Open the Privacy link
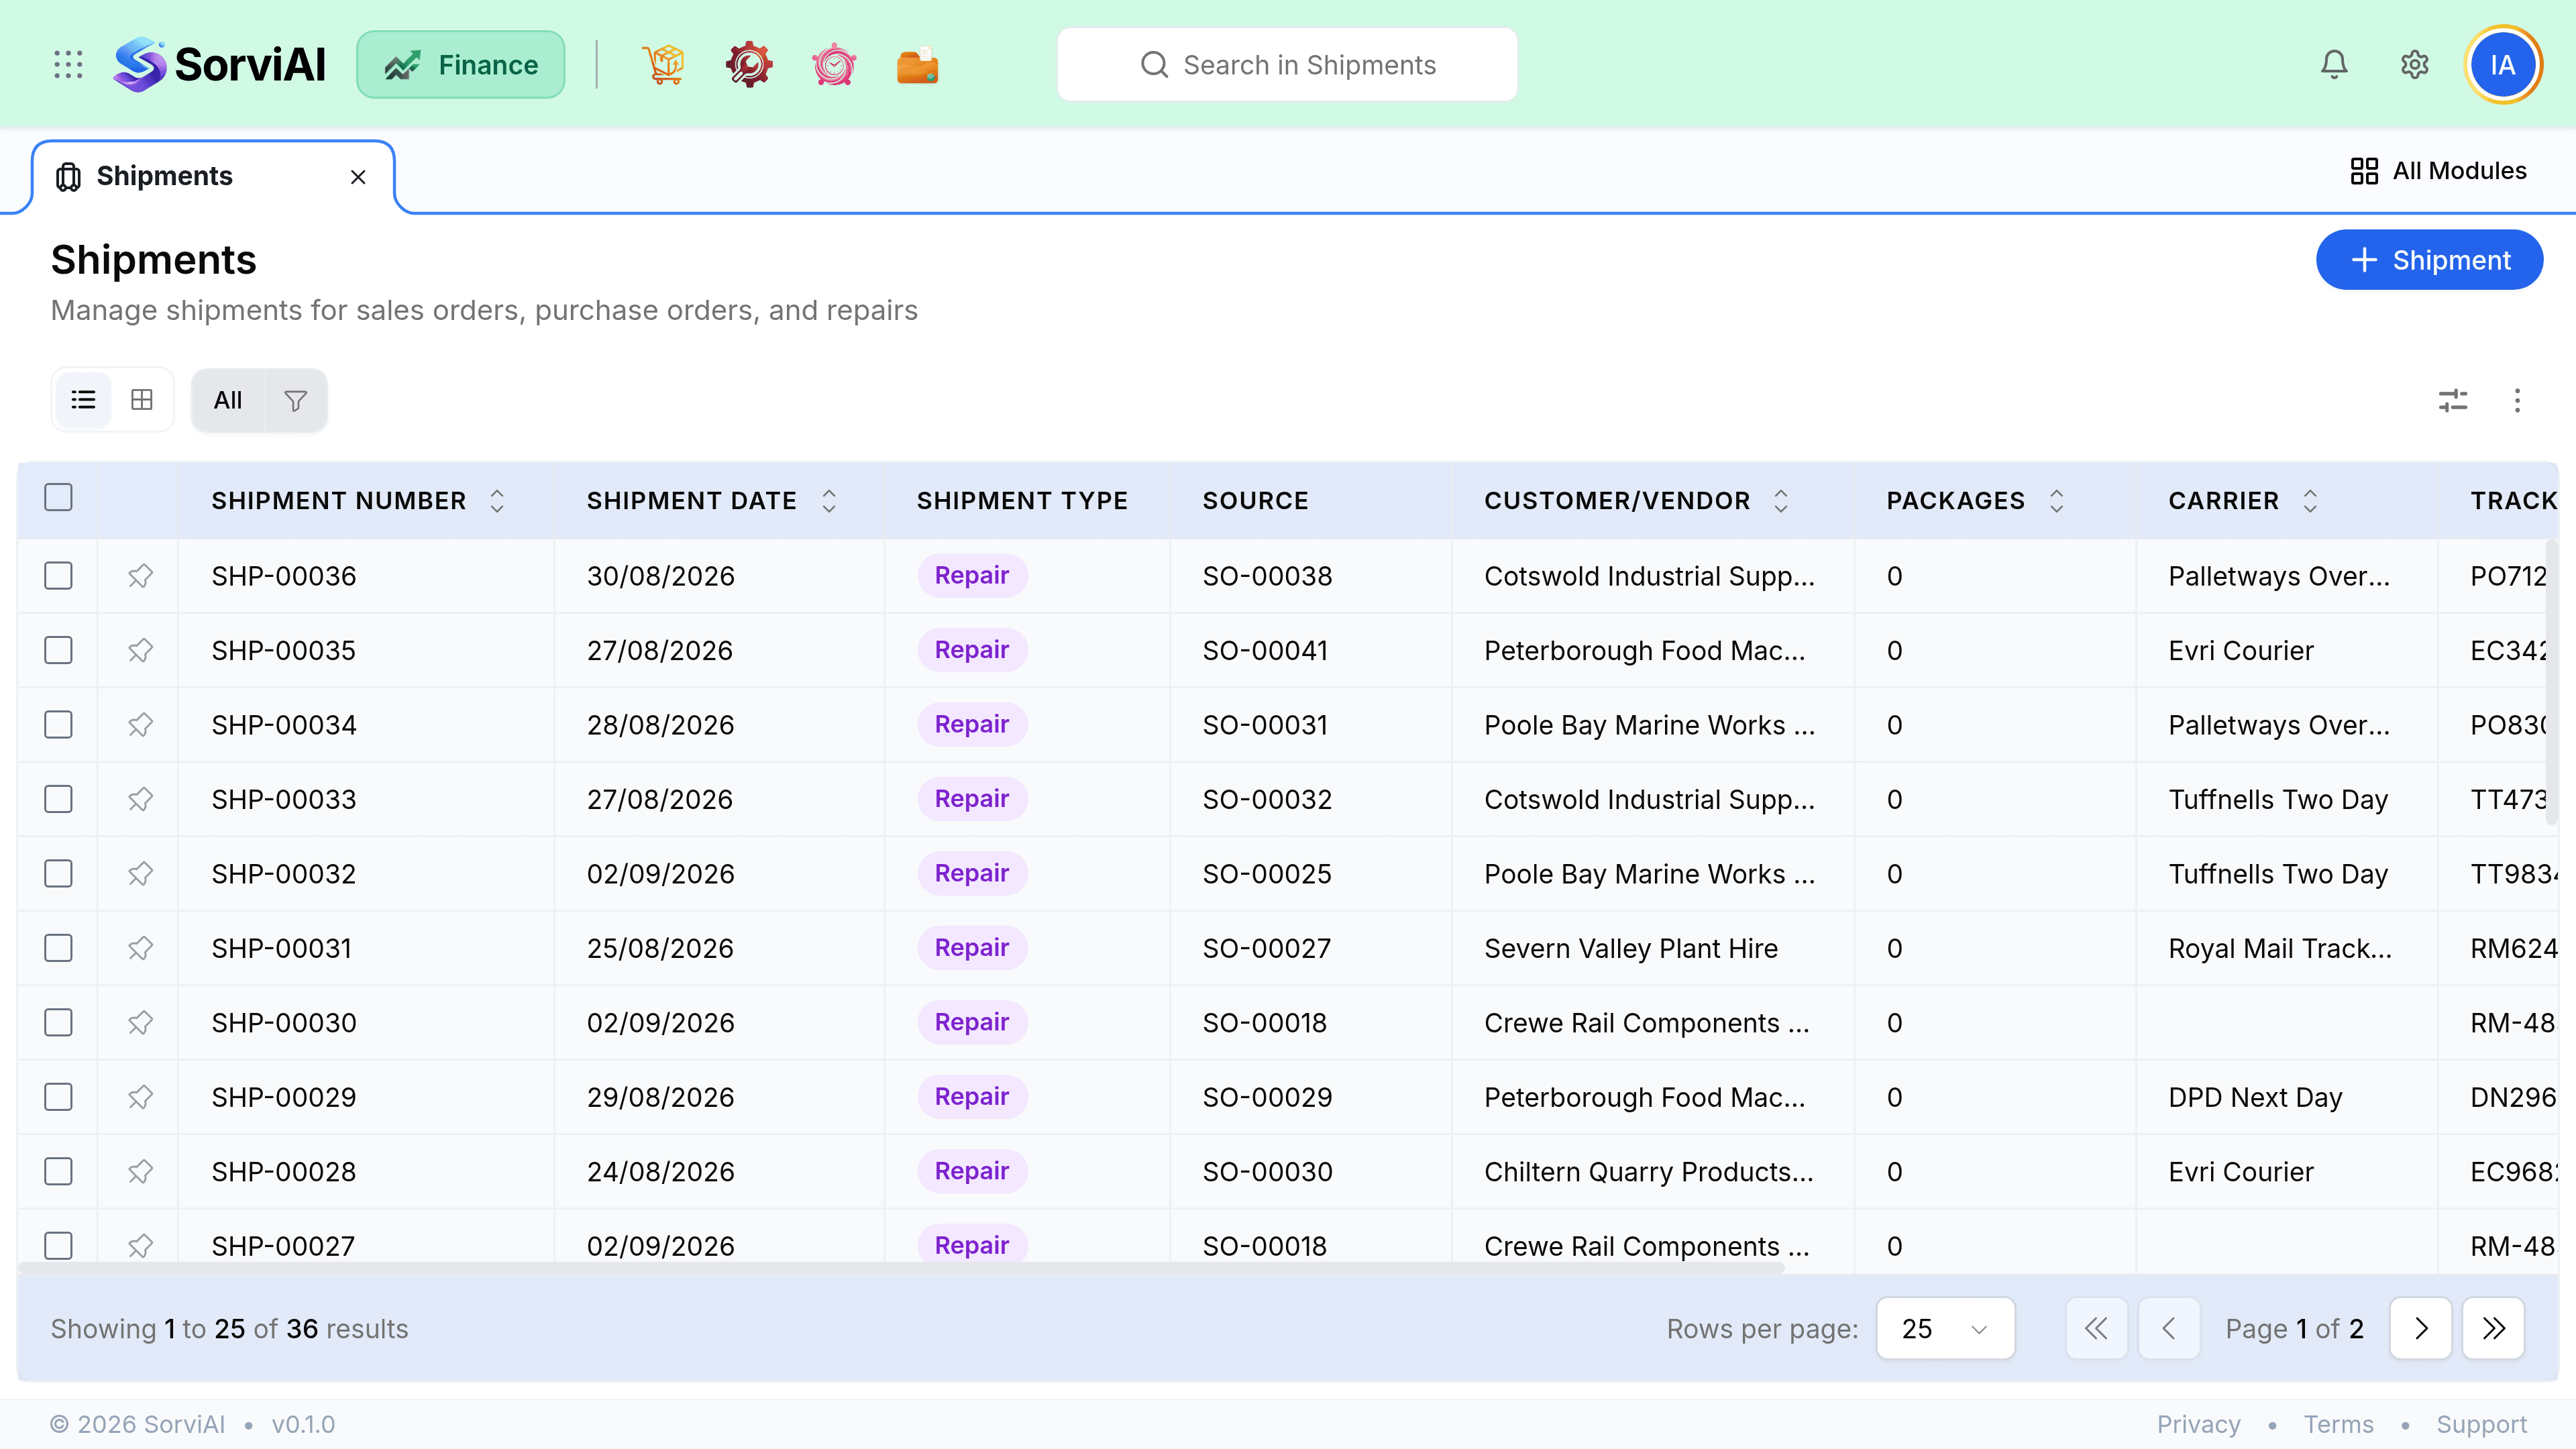The image size is (2576, 1449). coord(2198,1425)
